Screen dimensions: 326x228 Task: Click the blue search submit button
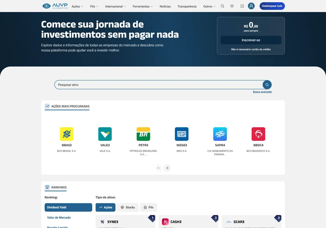267,85
